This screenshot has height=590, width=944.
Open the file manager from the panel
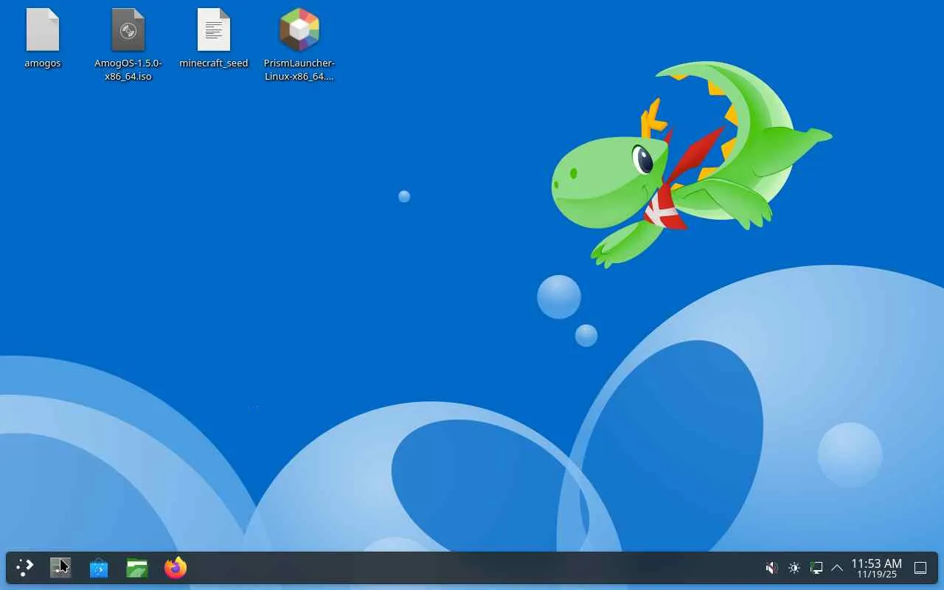coord(137,568)
